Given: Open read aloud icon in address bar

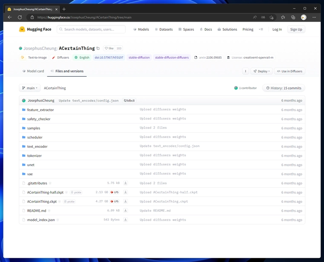Looking at the screenshot, I should click(x=255, y=17).
